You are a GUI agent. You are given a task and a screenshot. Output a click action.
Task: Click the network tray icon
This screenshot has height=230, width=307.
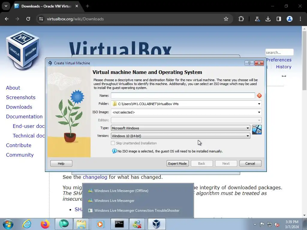tap(270, 224)
